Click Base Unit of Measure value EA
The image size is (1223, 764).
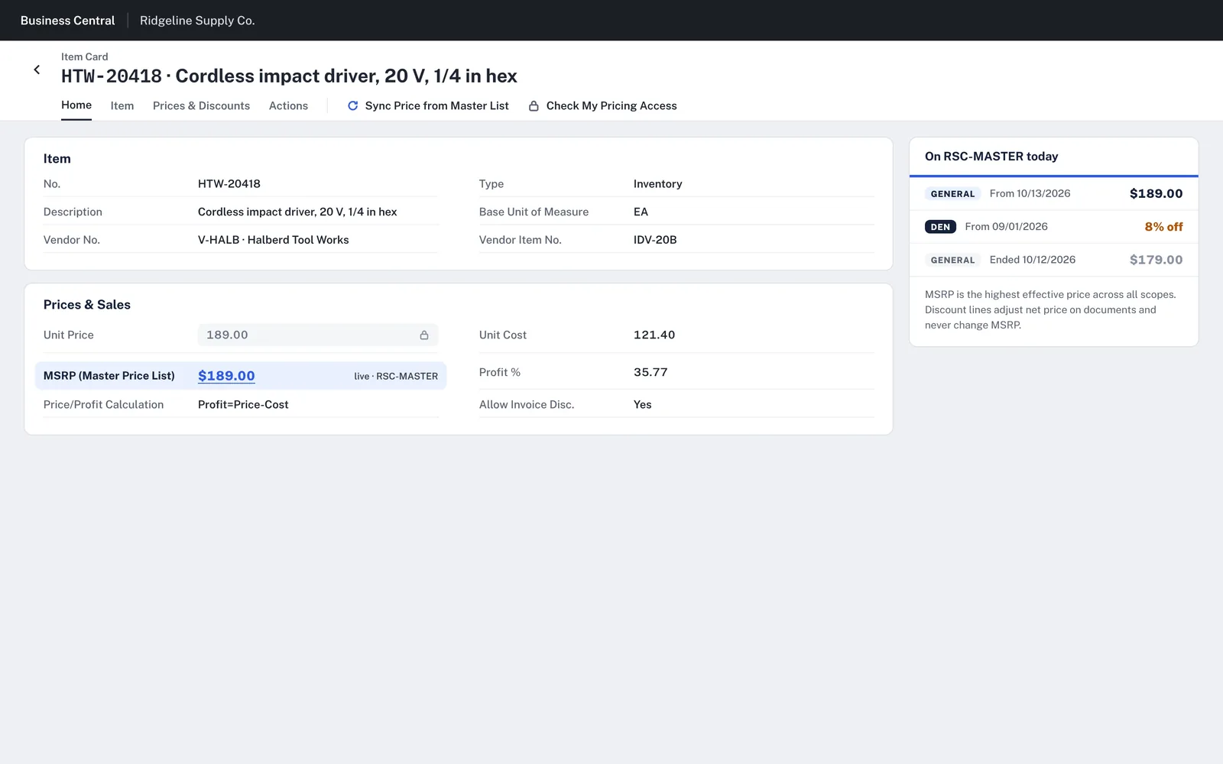tap(641, 212)
